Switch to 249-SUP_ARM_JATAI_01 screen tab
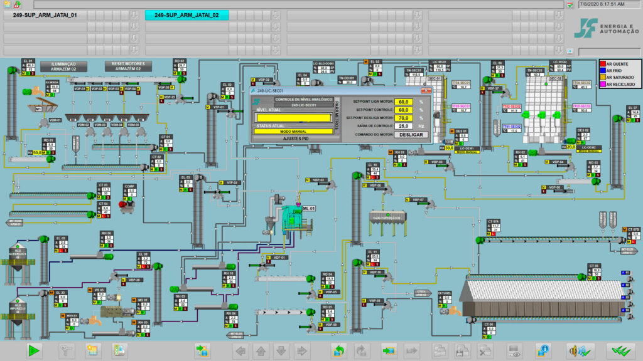 (45, 15)
